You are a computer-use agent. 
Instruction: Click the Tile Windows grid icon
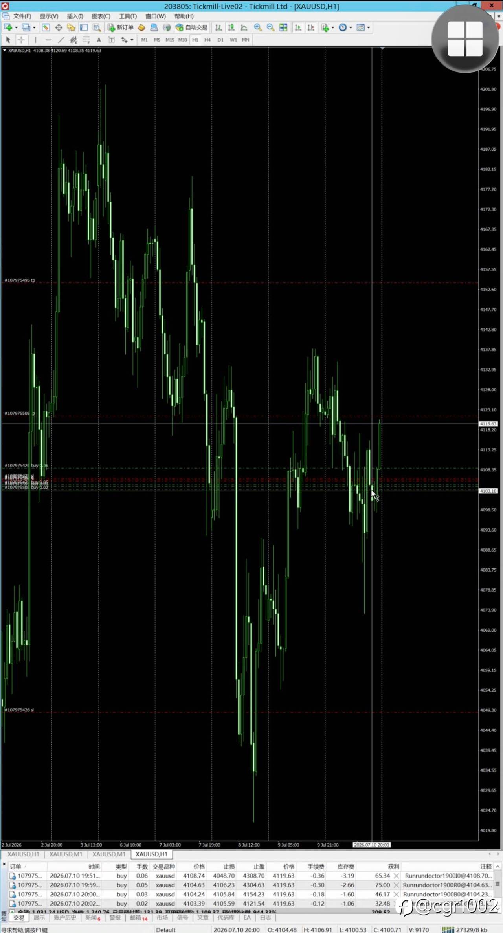coord(283,27)
